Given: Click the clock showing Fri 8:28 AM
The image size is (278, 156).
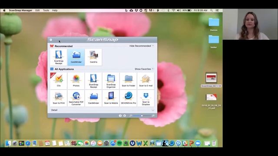Looking at the screenshot, I should (201, 10).
